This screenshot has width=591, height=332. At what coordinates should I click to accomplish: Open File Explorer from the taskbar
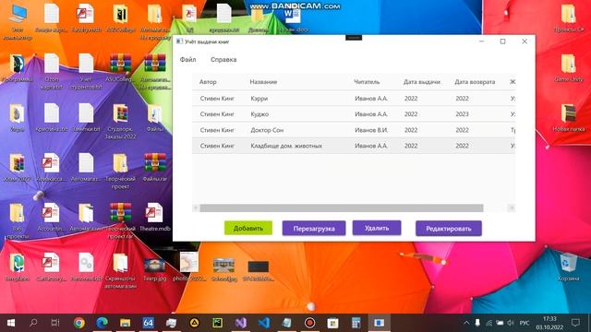pos(126,323)
